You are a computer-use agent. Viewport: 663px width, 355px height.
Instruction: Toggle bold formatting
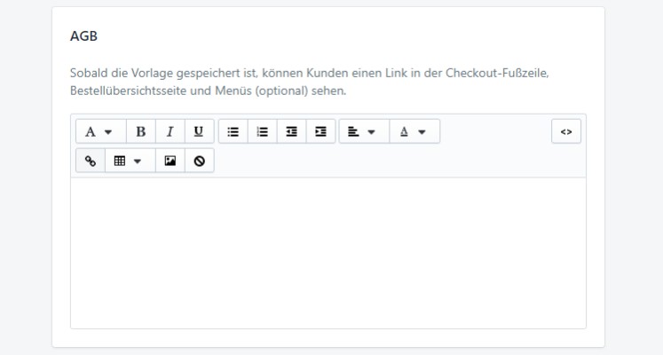pyautogui.click(x=141, y=132)
